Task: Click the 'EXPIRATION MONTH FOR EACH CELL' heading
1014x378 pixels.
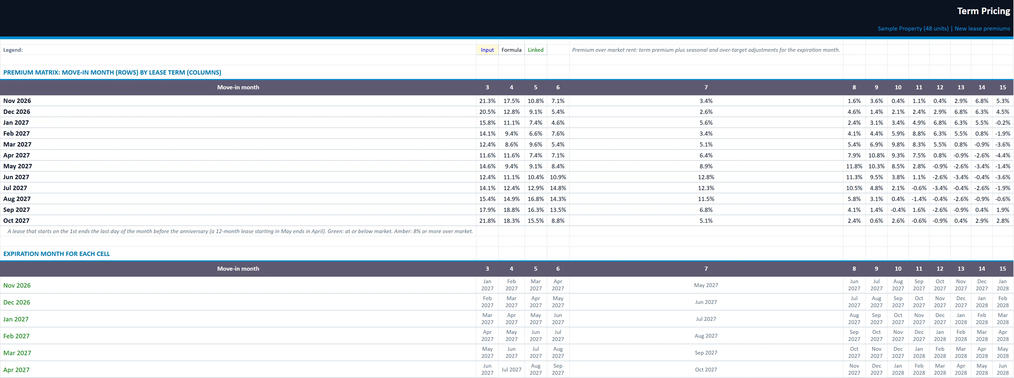Action: point(57,254)
